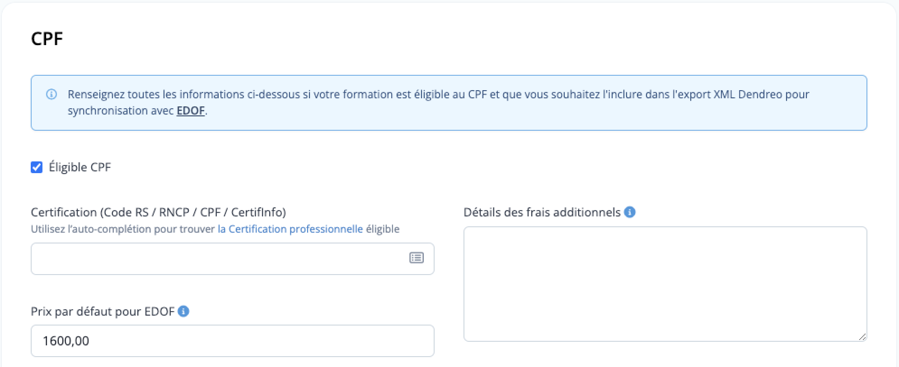
Task: Open the list icon in Certification field
Action: [x=416, y=258]
